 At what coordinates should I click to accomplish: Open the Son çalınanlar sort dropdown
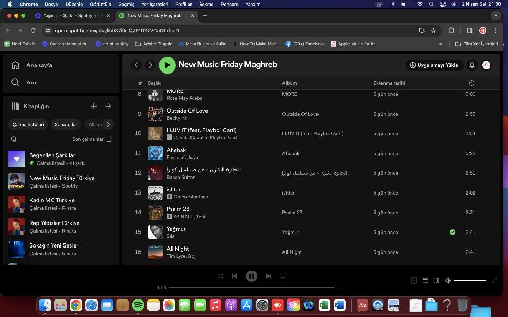91,139
